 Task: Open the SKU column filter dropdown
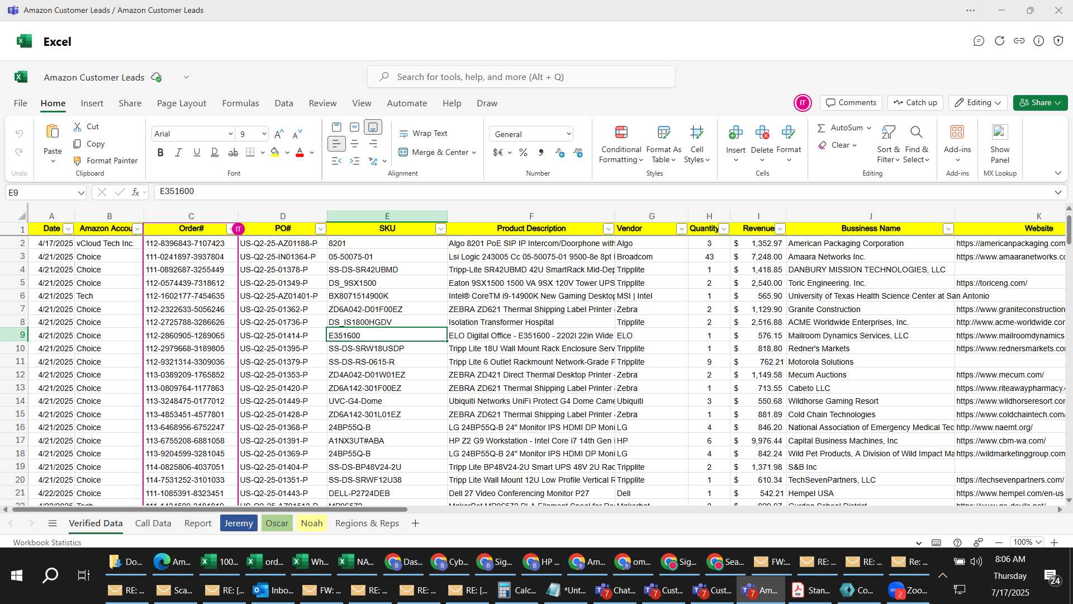point(441,229)
